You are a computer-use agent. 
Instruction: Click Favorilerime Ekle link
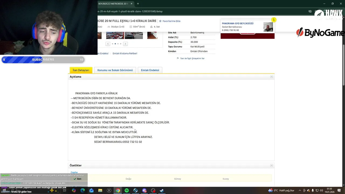coord(171,21)
